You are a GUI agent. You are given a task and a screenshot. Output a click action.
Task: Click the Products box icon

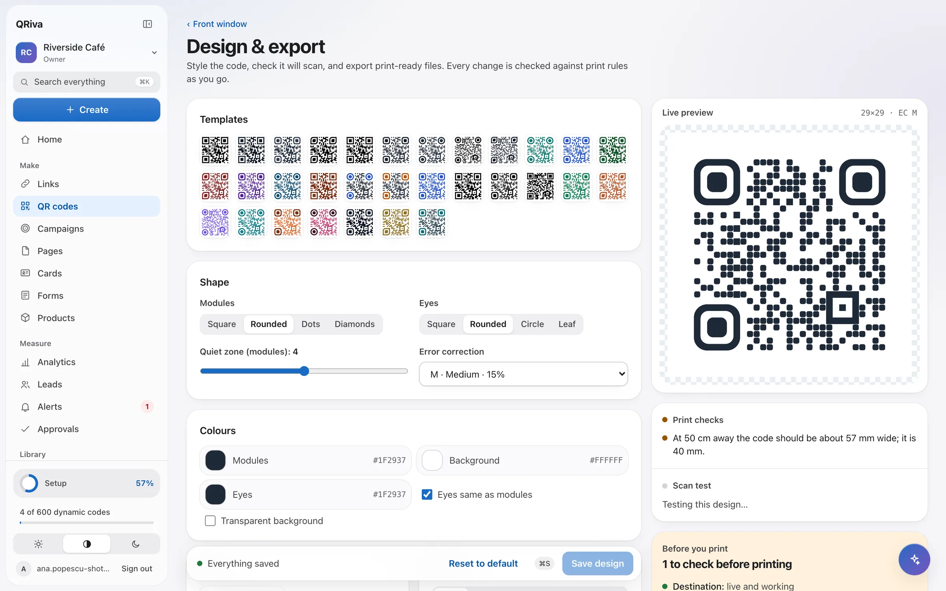25,318
